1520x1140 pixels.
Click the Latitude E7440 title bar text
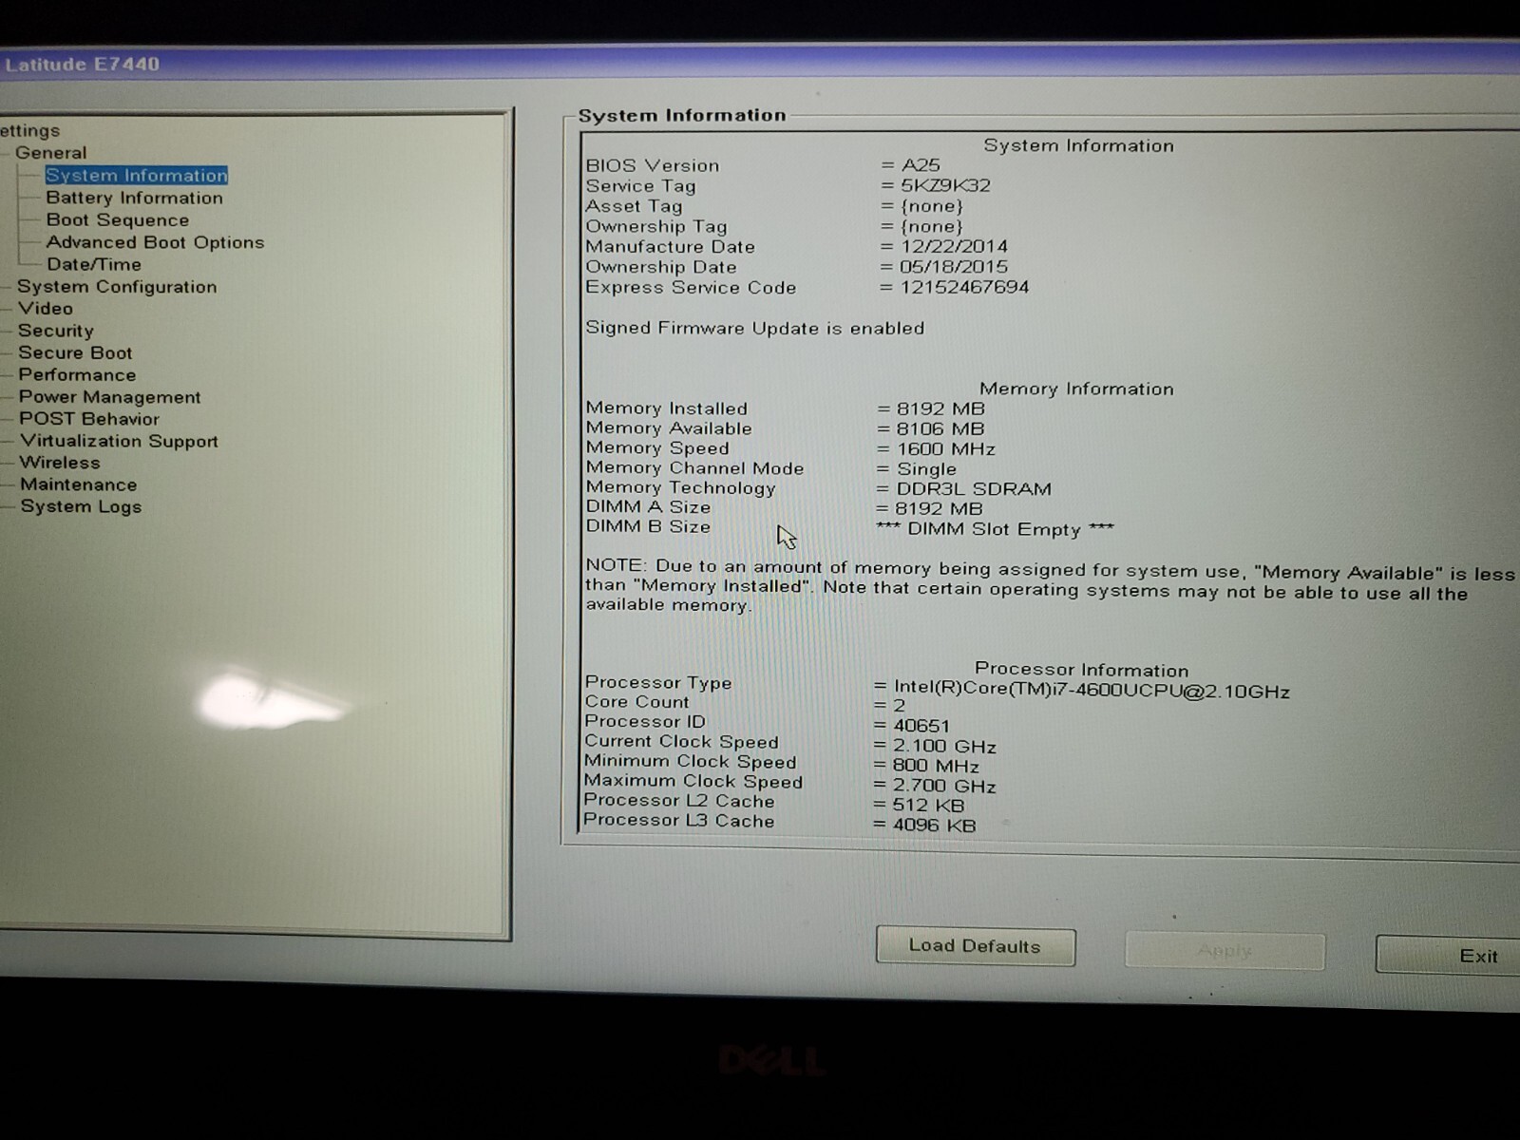(82, 65)
